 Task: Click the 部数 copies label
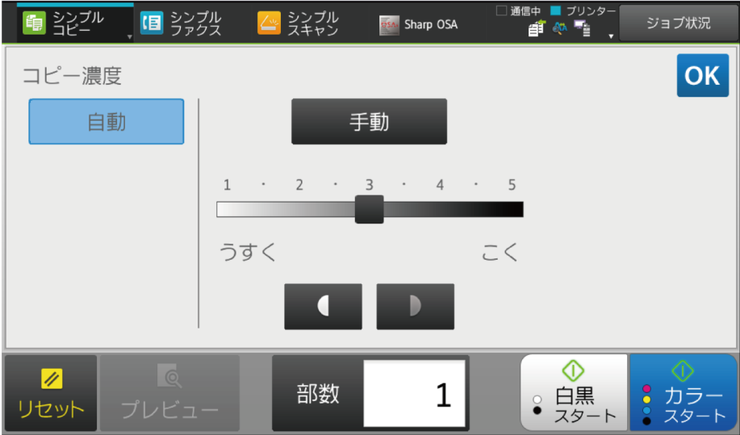click(318, 394)
